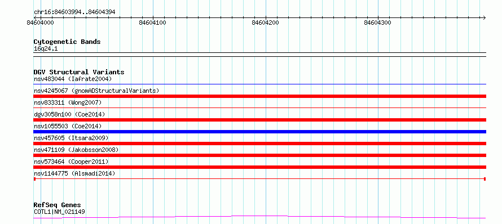
Task: Click ruler position 84604200
Action: pos(266,23)
